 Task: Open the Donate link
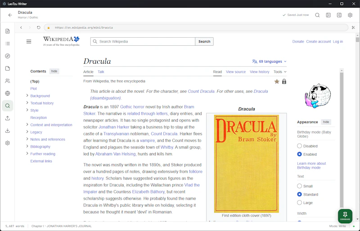298,41
